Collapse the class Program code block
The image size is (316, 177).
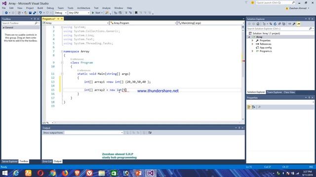tap(62, 62)
